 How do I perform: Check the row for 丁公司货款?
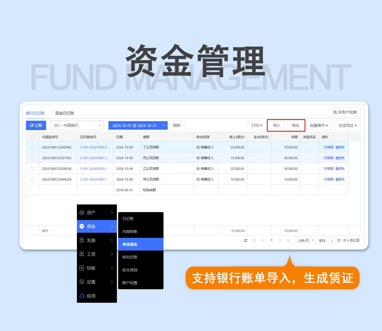tap(32, 147)
